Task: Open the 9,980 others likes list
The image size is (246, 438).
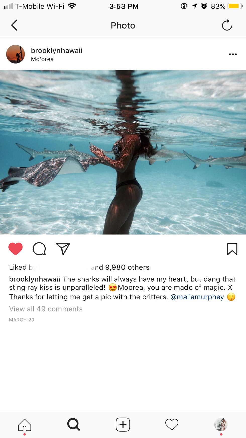Action: pos(127,267)
